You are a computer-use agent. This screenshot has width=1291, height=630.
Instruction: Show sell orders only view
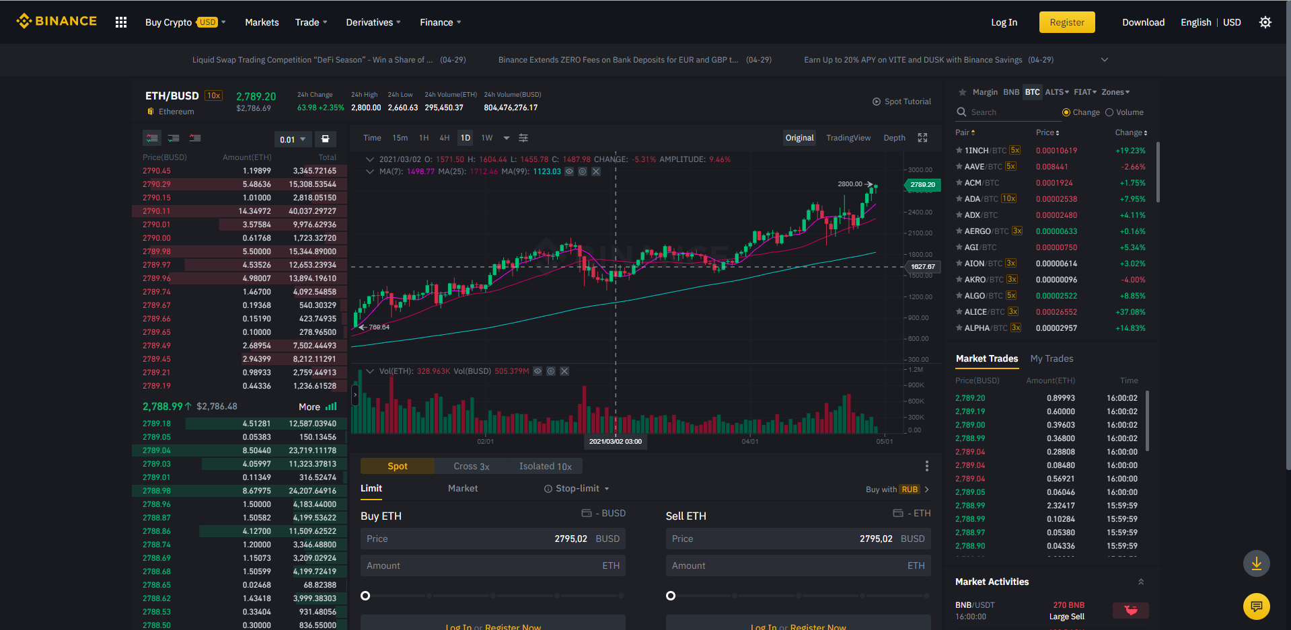pyautogui.click(x=195, y=138)
